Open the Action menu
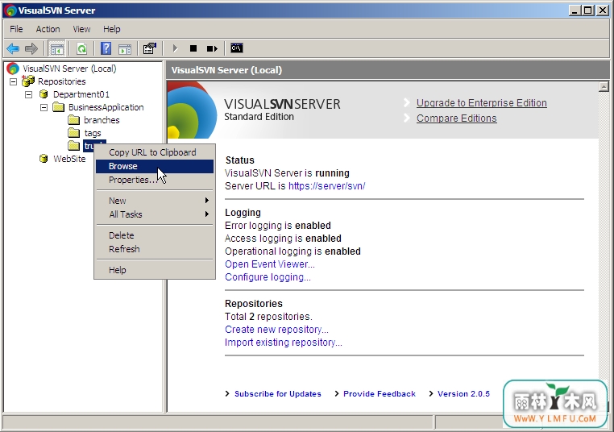 tap(48, 29)
